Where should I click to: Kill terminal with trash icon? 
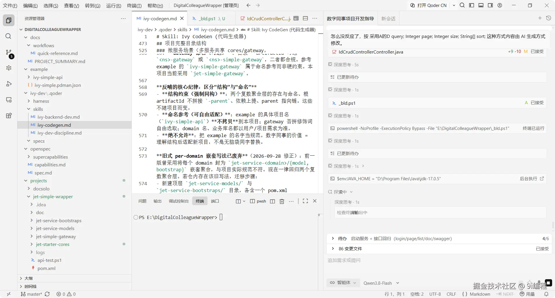pos(282,201)
